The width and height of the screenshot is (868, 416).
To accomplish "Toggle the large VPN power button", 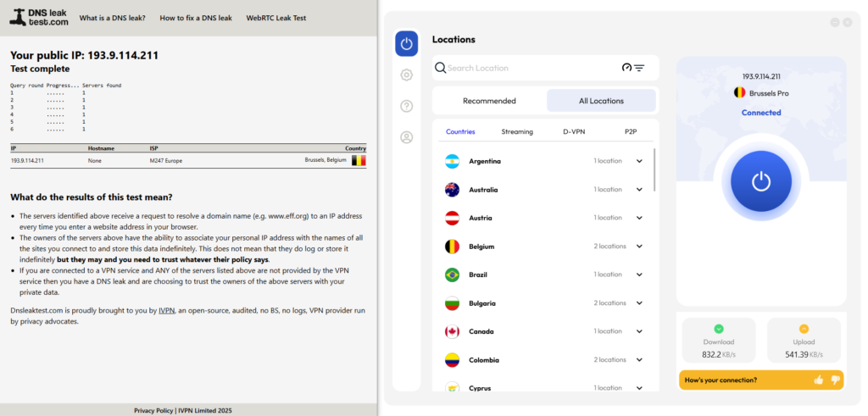I will [x=761, y=181].
